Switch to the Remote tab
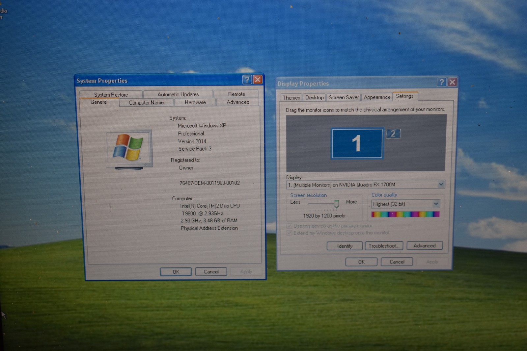The image size is (527, 351). pos(236,94)
